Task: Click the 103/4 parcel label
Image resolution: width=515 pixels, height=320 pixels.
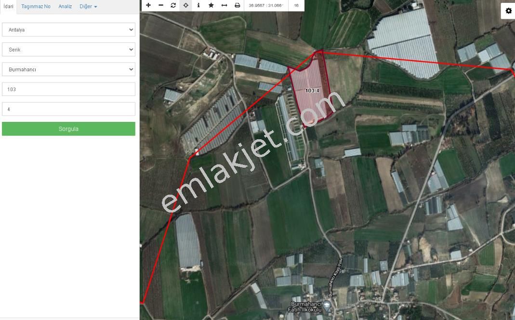Action: 312,90
